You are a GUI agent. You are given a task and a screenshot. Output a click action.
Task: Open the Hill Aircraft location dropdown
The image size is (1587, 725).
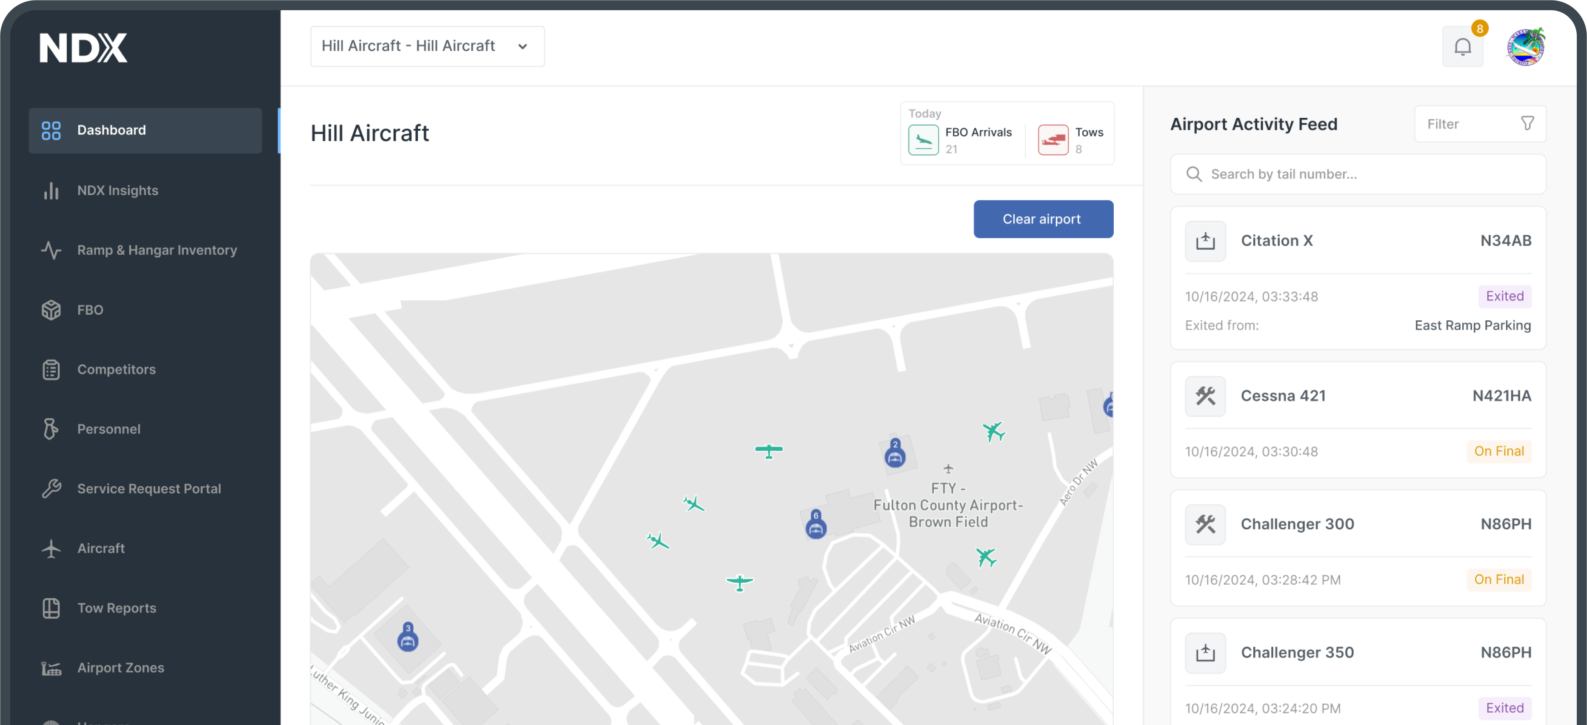[x=427, y=46]
